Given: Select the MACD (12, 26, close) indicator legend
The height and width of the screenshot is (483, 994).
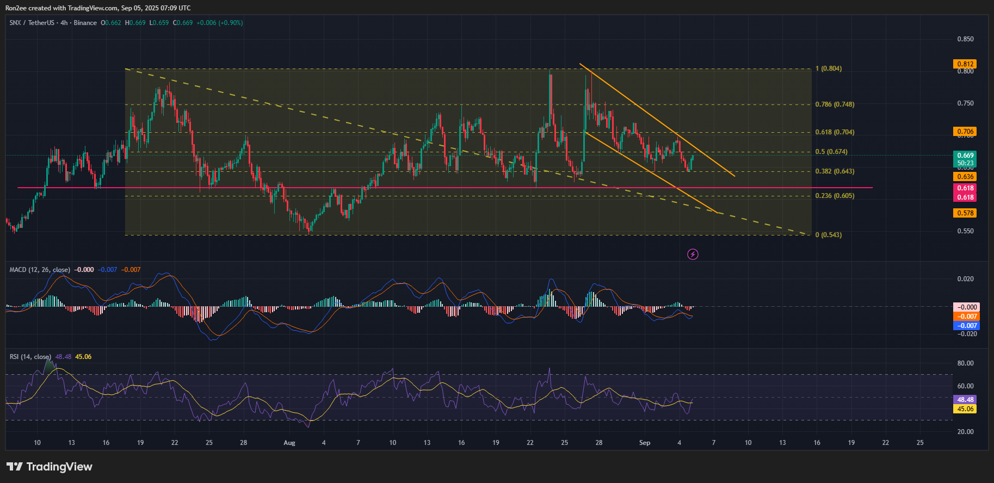Looking at the screenshot, I should [39, 270].
